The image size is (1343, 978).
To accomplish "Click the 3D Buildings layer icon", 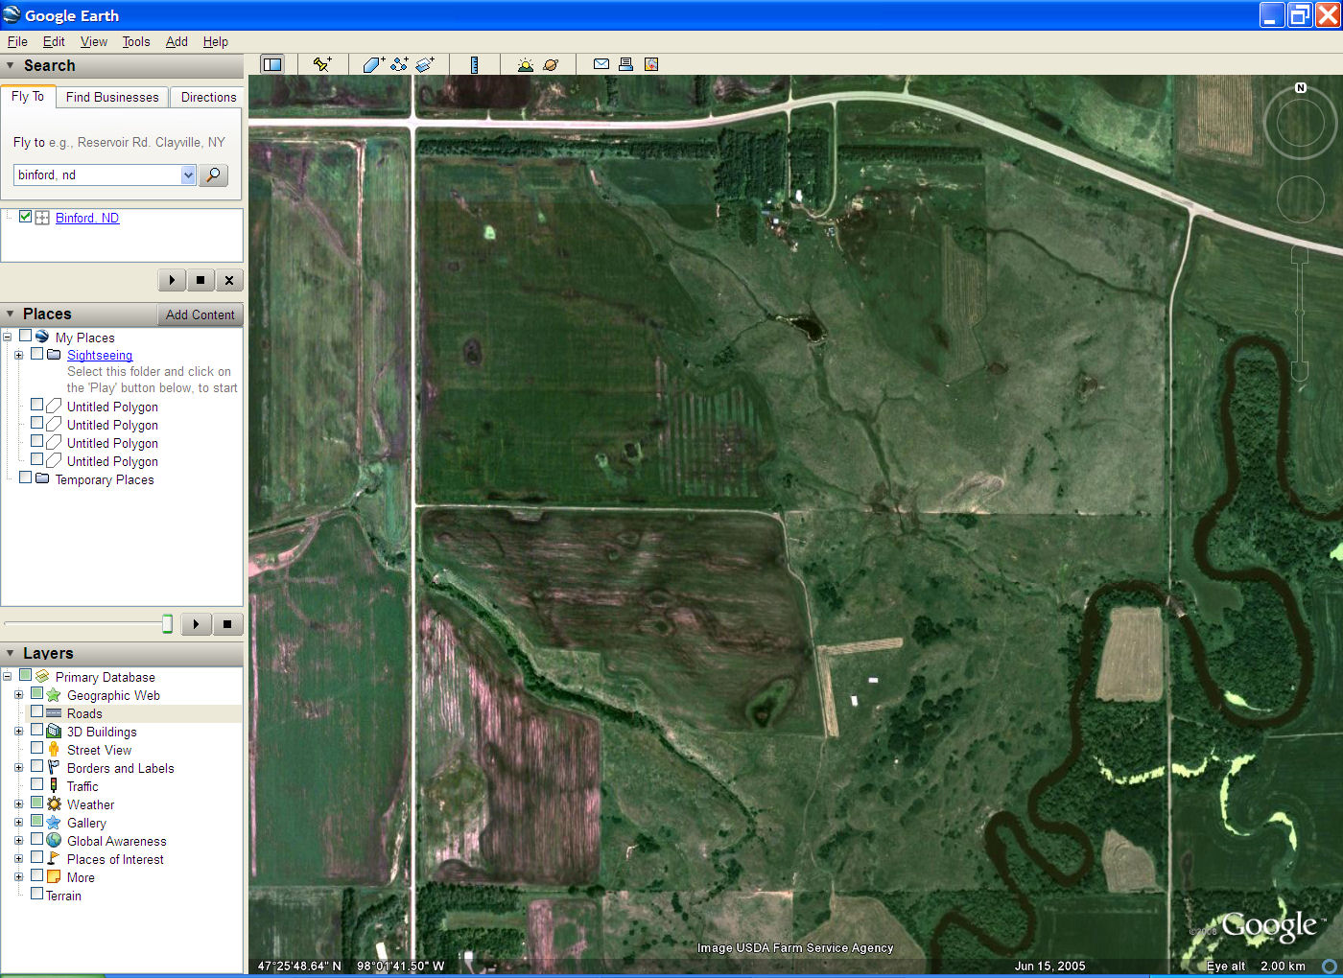I will (x=54, y=732).
